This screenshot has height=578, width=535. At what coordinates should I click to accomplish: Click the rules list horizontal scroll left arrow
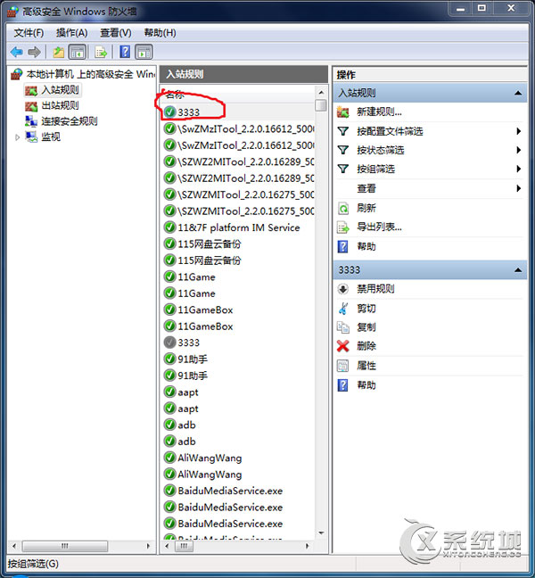click(x=168, y=546)
